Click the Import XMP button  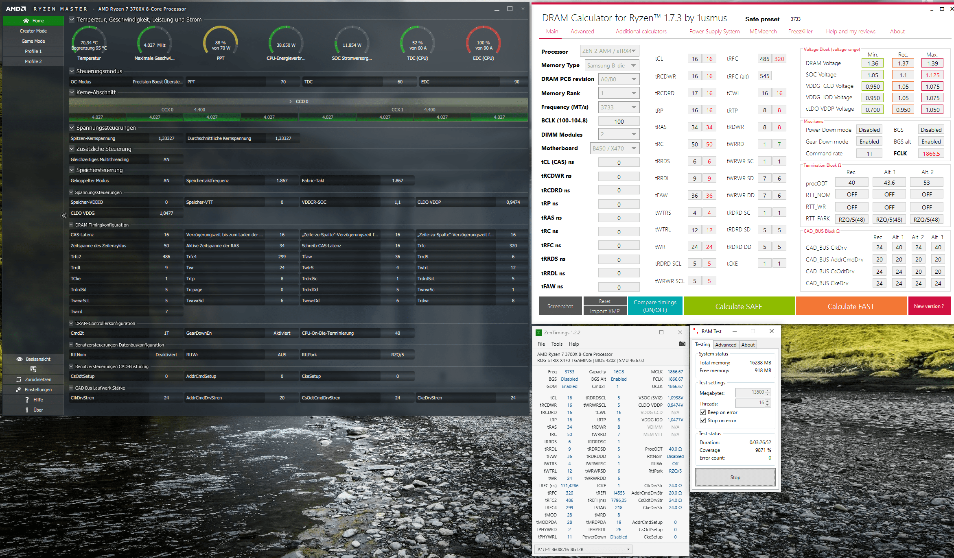click(x=605, y=311)
